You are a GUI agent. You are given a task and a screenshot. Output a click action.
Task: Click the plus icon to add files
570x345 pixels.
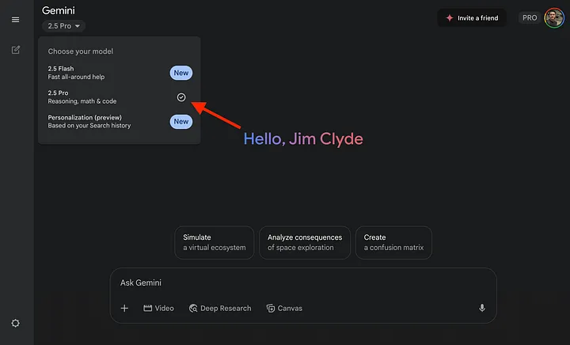click(124, 308)
